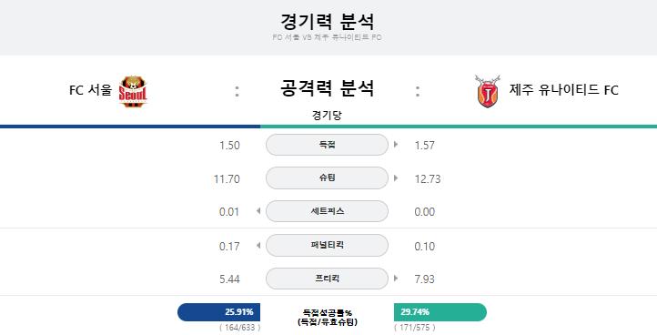Select the 프리킥 stat button

327,279
